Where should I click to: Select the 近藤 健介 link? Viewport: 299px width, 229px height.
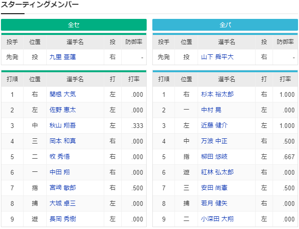pyautogui.click(x=214, y=125)
